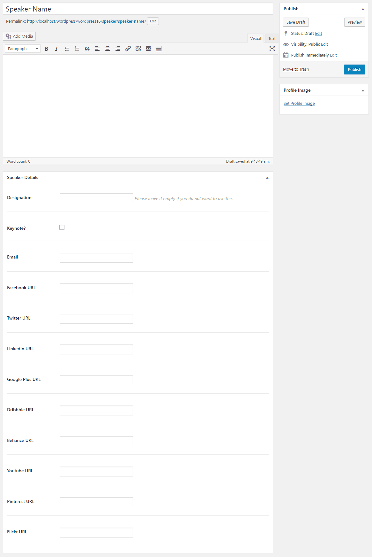The width and height of the screenshot is (372, 557).
Task: Click the Designation input field
Action: tap(96, 198)
